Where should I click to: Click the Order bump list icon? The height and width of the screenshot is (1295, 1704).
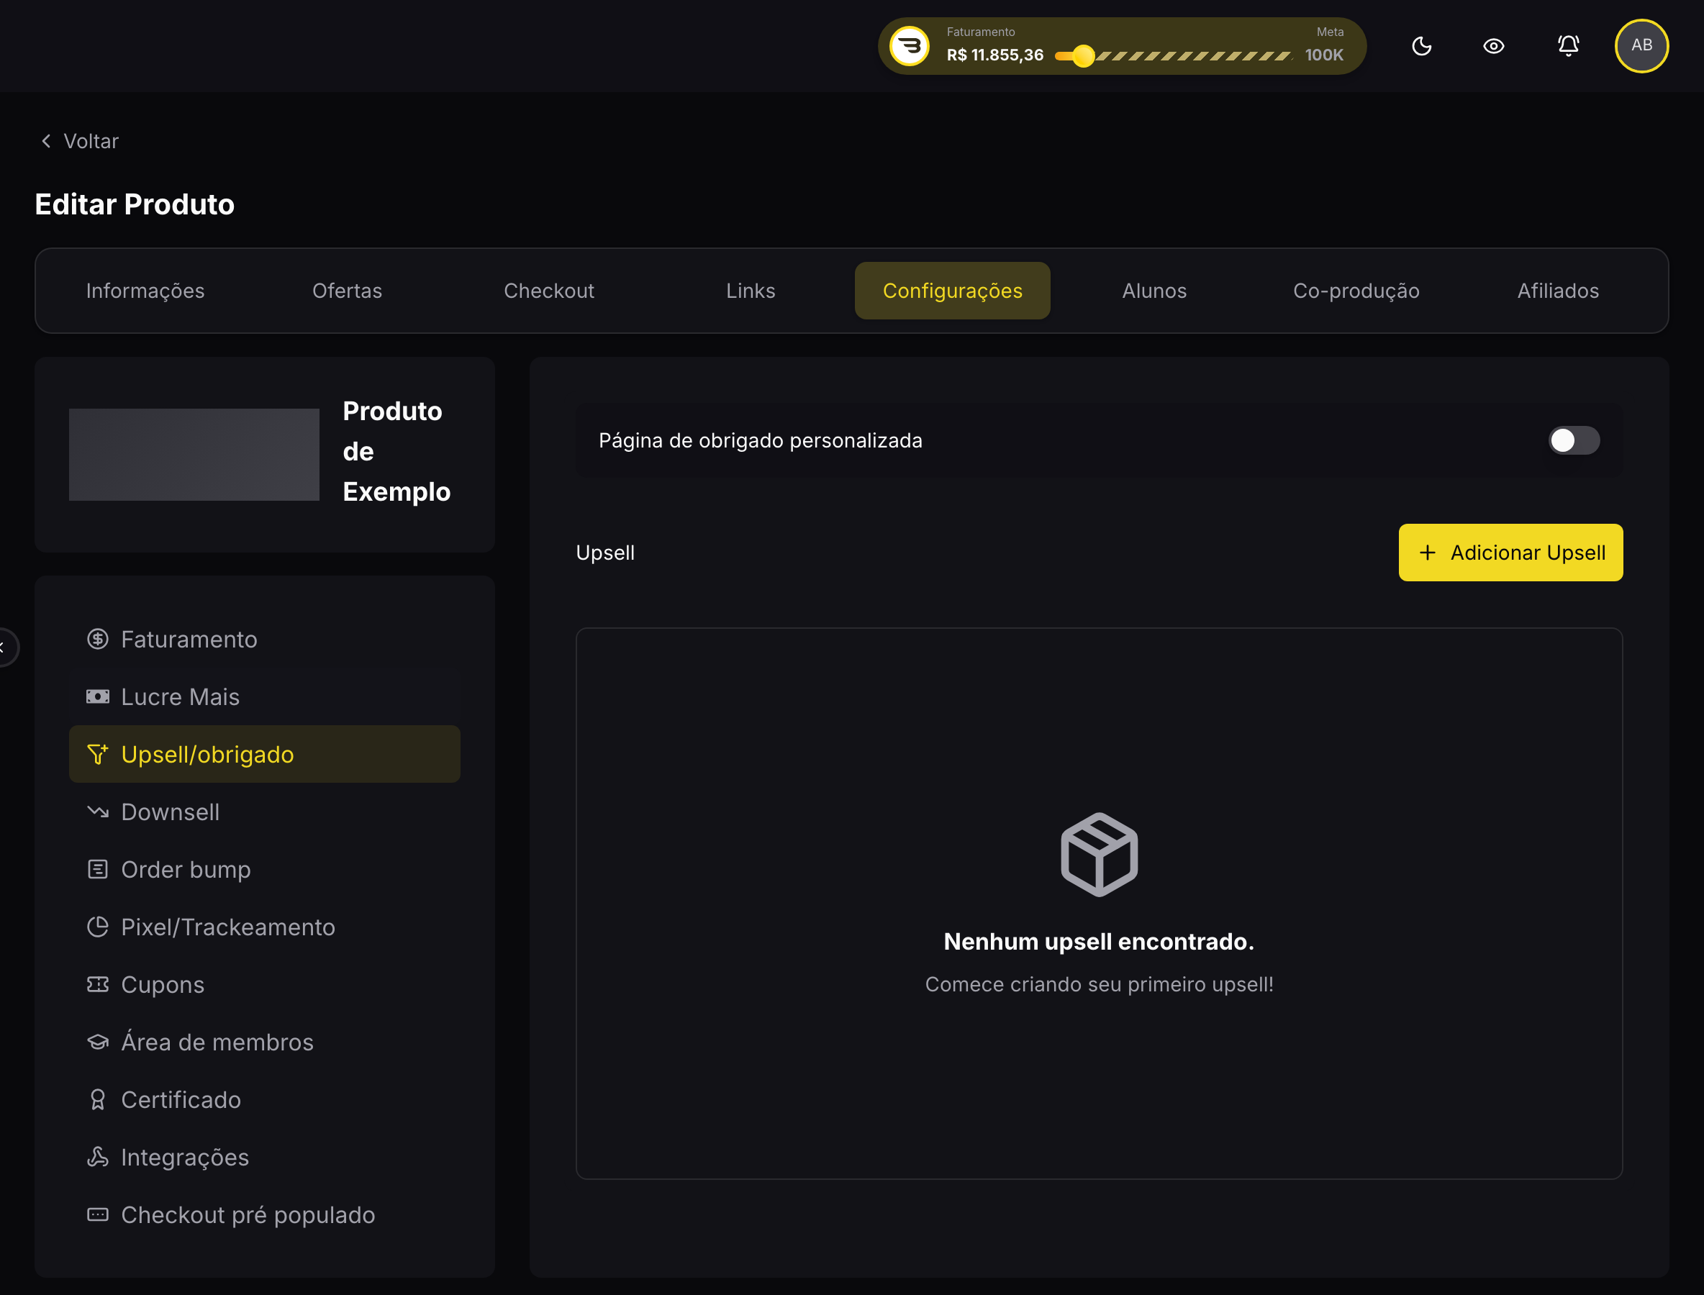(98, 870)
